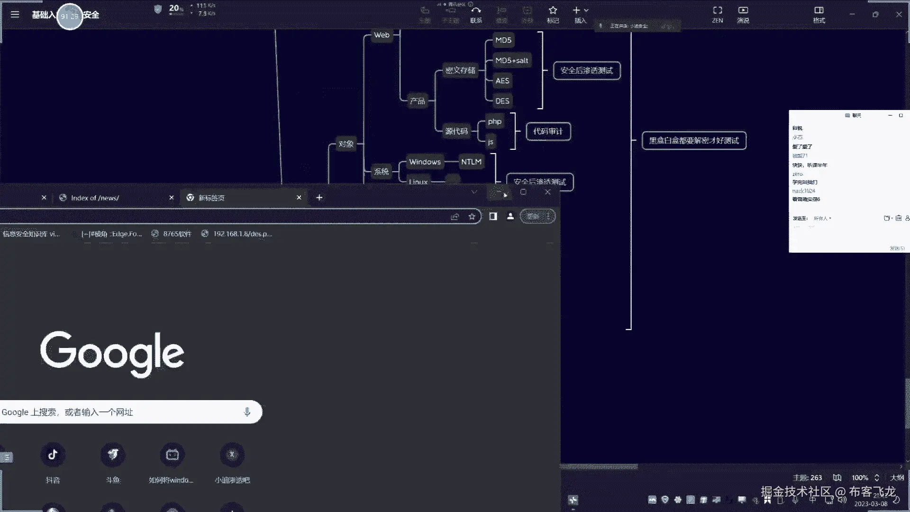
Task: Toggle the 格式 format panel
Action: 819,14
